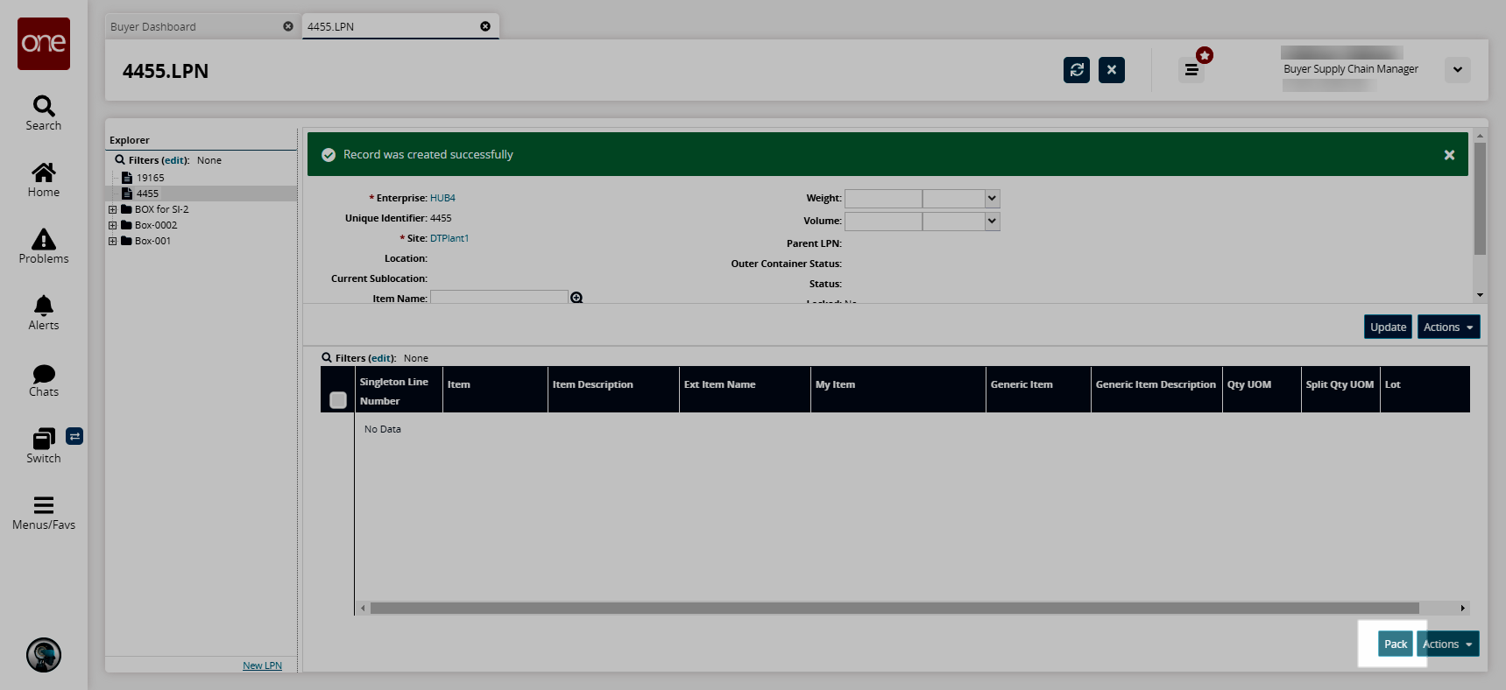Expand the Box-0002 tree node
The image size is (1506, 690).
(113, 226)
